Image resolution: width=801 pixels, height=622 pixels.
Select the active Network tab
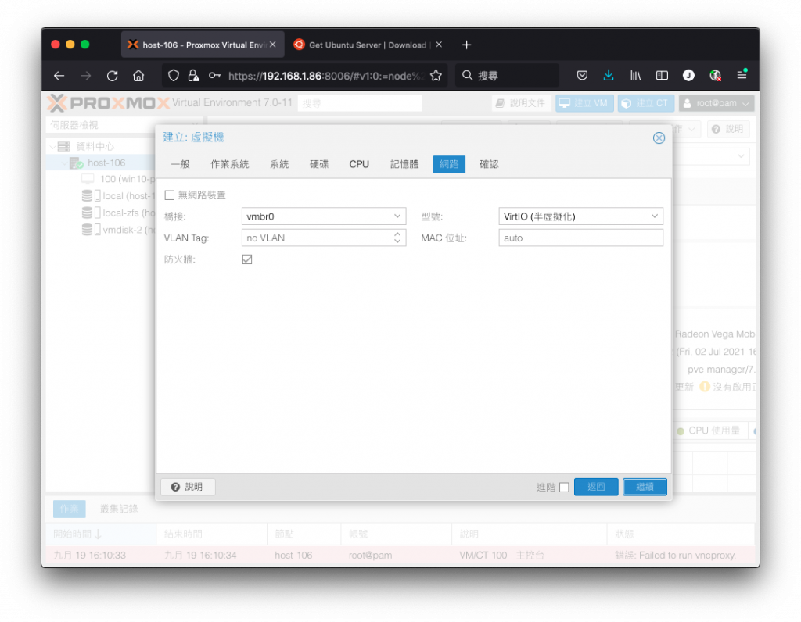(449, 164)
